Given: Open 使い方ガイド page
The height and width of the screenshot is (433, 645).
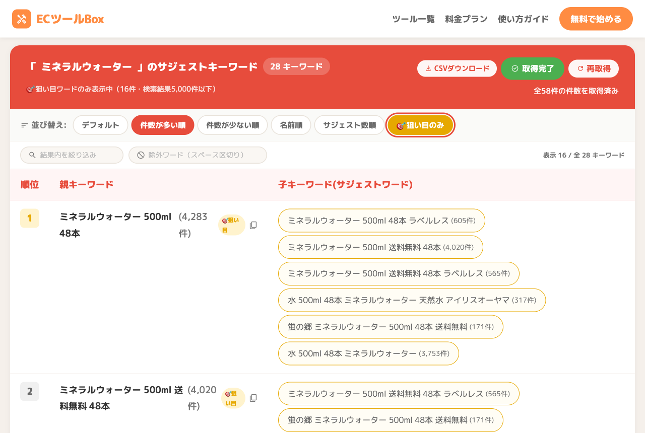Looking at the screenshot, I should tap(523, 19).
